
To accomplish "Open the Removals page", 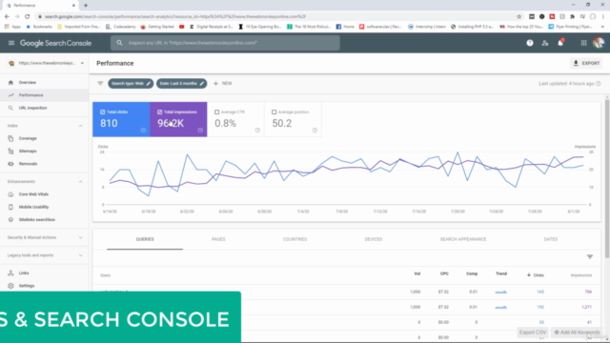I will pyautogui.click(x=28, y=164).
